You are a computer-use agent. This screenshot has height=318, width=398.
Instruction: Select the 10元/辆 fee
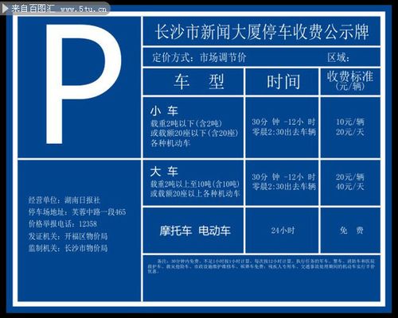click(350, 122)
